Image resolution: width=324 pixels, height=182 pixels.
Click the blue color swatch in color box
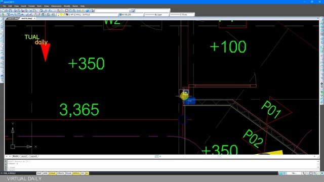[x=120, y=15]
